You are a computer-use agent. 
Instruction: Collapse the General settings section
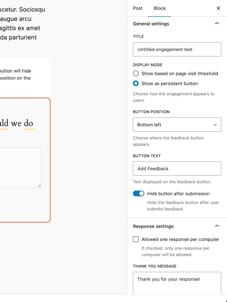[217, 24]
